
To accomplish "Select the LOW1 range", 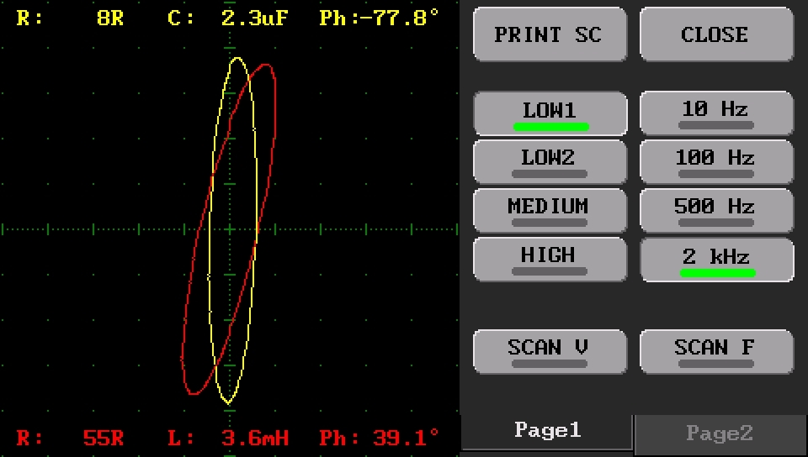I will (550, 113).
